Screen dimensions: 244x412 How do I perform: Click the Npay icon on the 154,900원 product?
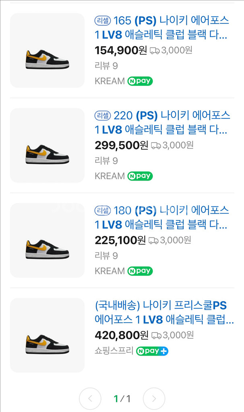[x=140, y=81]
